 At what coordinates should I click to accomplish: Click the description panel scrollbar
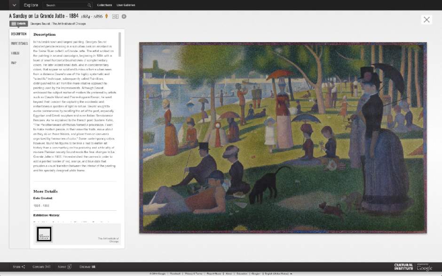[x=120, y=45]
